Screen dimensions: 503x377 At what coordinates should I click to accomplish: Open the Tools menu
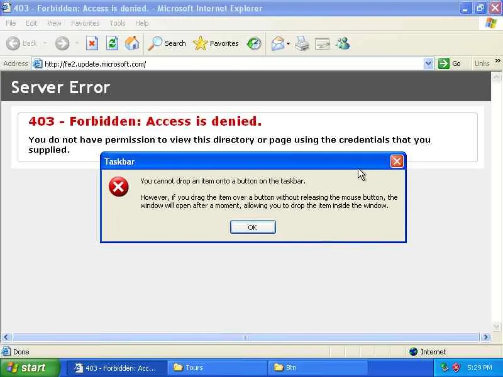[x=118, y=23]
